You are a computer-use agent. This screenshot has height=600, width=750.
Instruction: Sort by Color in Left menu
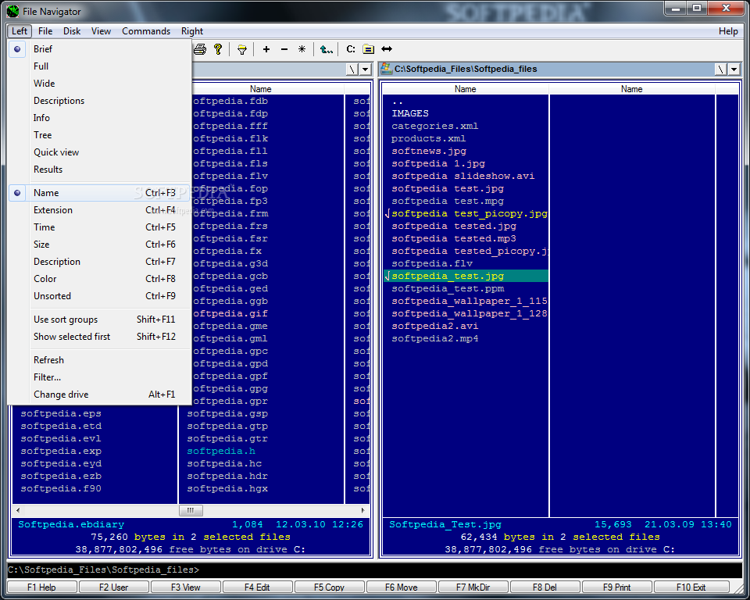click(x=100, y=279)
